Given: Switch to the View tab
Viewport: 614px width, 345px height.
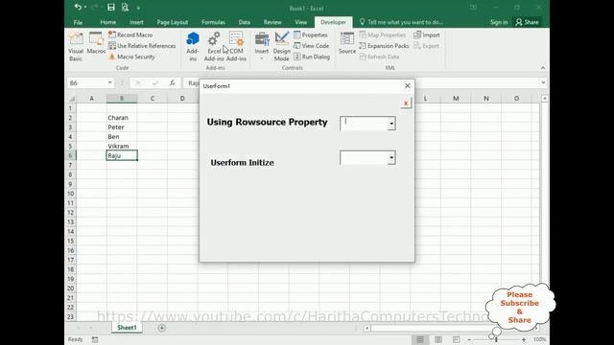Looking at the screenshot, I should click(300, 22).
